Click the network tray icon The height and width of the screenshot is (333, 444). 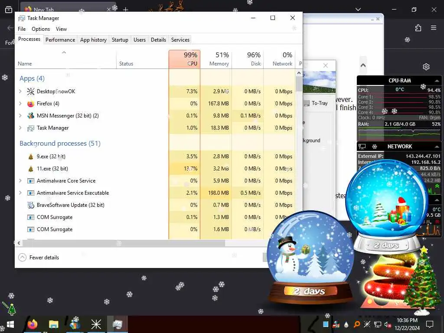[x=378, y=324]
